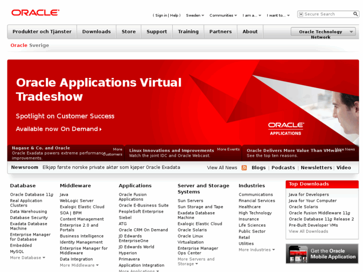Open Oracle Linux under Server and Storage

pyautogui.click(x=190, y=236)
